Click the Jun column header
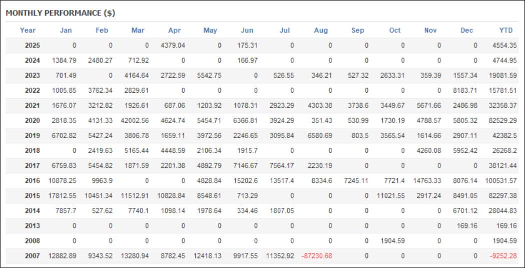The width and height of the screenshot is (525, 268). (x=247, y=31)
